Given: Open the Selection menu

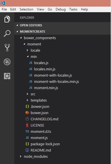Looking at the screenshot, I should 26,9.
